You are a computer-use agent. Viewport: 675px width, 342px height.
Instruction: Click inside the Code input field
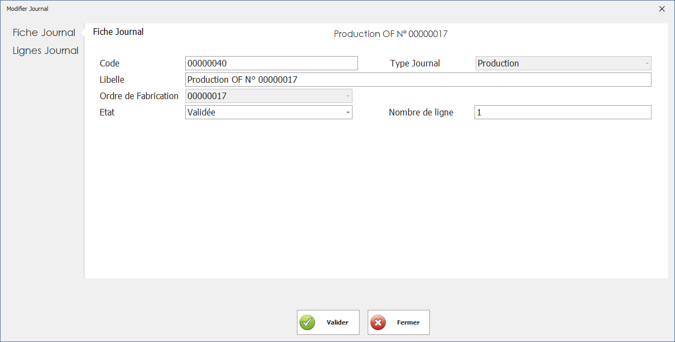tap(271, 63)
